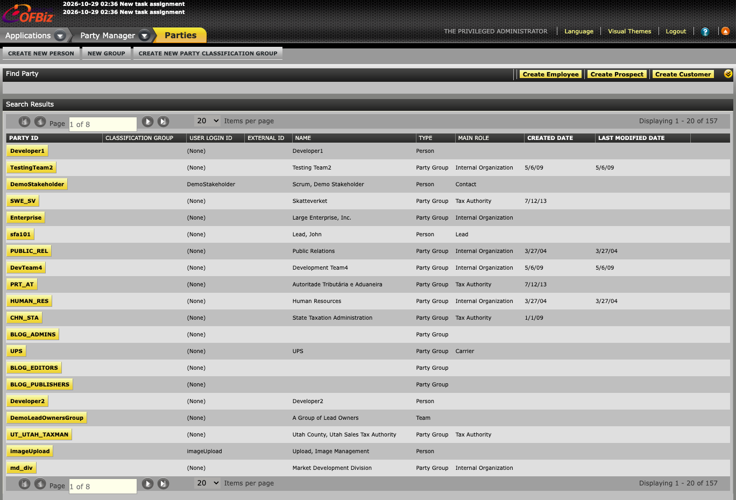Open party PUBLIC_REL
736x500 pixels.
(29, 251)
